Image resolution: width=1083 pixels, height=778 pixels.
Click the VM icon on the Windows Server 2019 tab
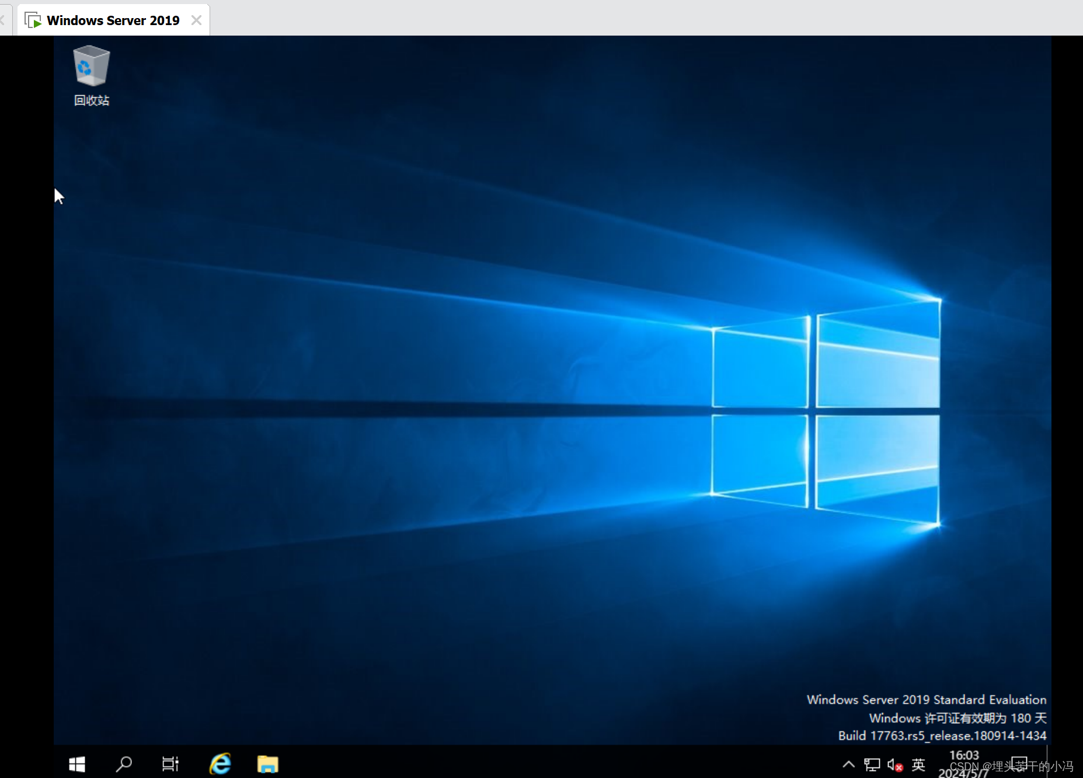click(x=33, y=20)
